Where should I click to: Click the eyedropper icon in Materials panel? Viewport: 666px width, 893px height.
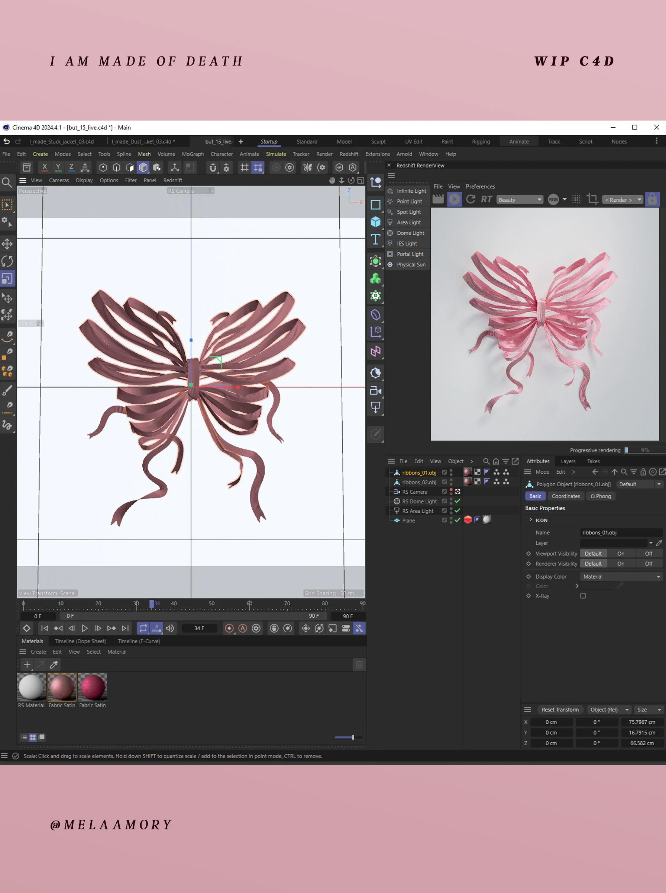point(54,665)
